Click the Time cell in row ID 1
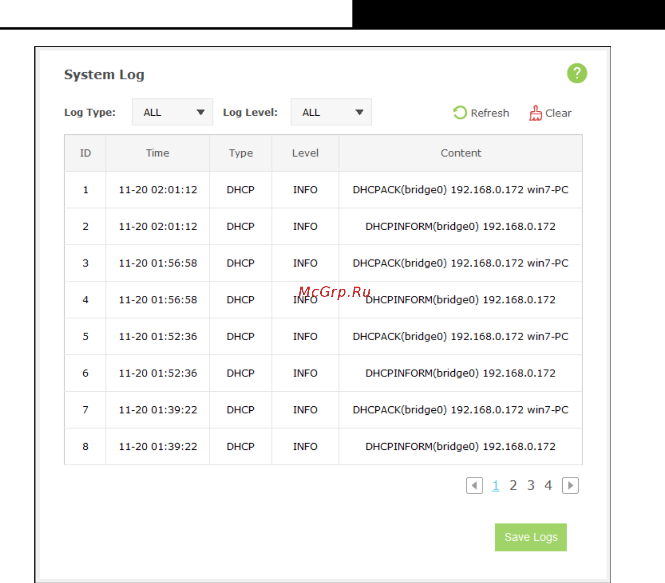 [158, 190]
